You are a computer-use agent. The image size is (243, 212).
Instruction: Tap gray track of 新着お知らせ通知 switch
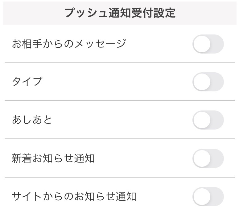pos(217,158)
